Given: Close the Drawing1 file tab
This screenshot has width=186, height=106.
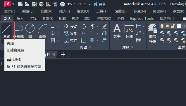Looking at the screenshot, I should (54, 54).
